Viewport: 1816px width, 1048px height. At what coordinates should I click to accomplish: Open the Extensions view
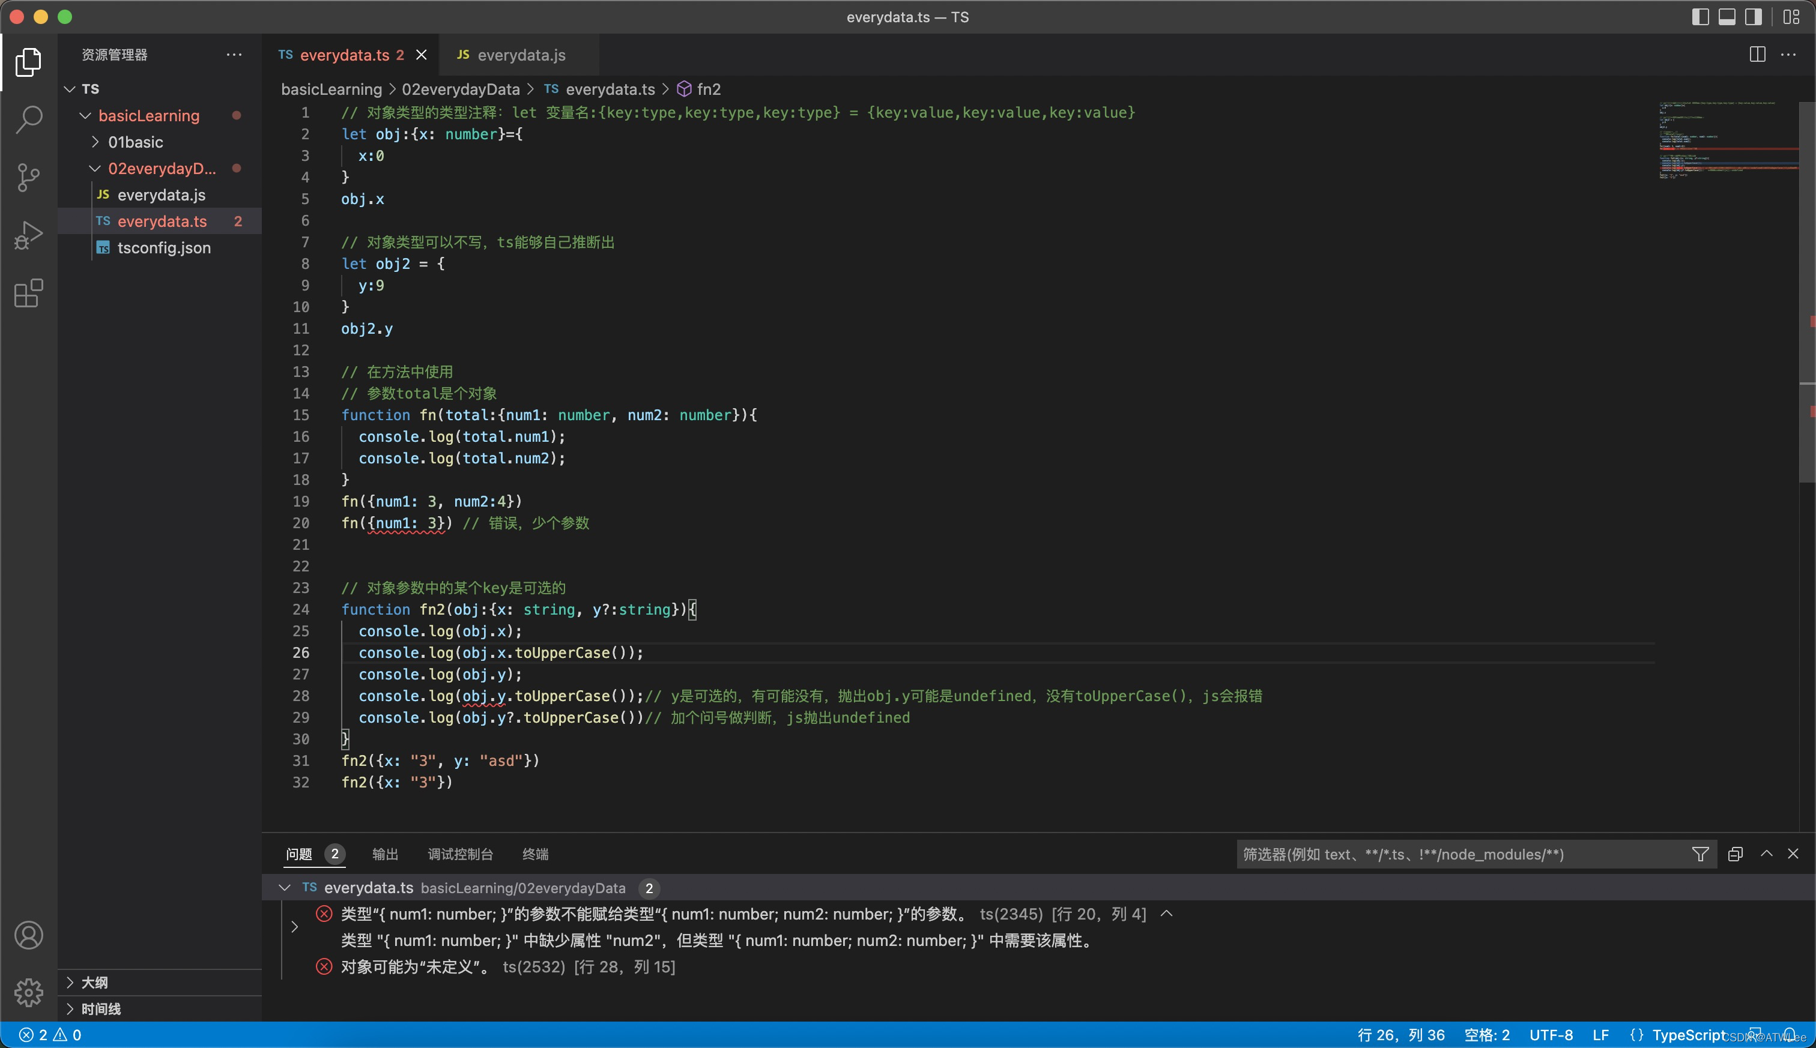point(29,293)
